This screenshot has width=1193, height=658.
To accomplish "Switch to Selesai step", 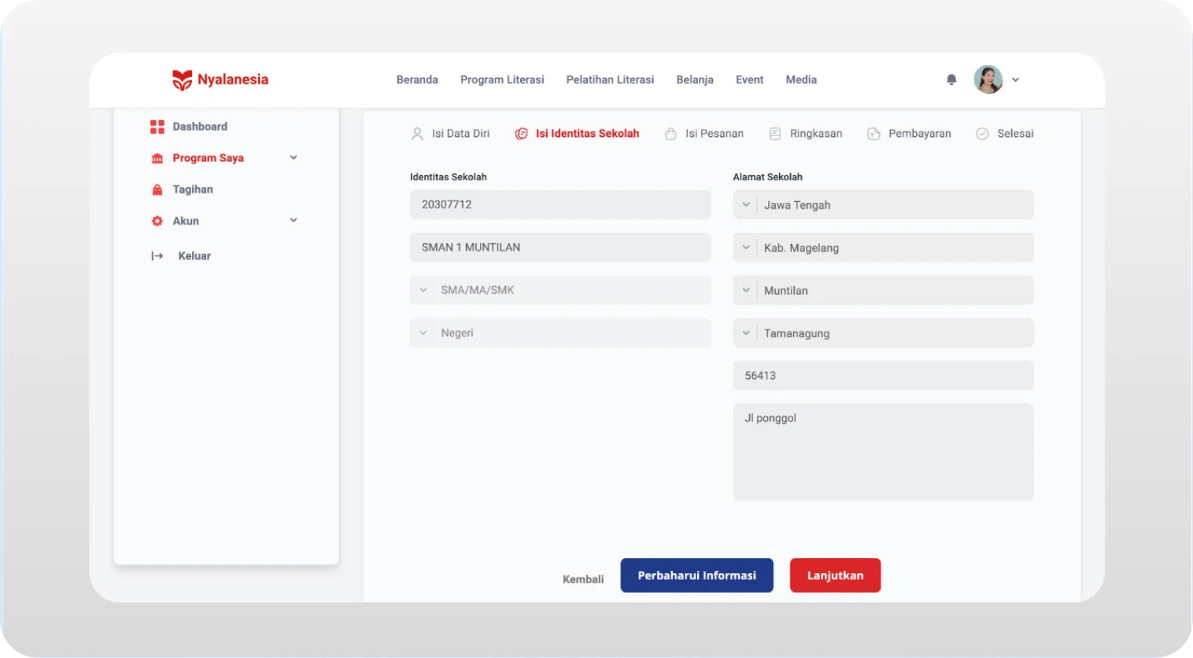I will 1015,134.
